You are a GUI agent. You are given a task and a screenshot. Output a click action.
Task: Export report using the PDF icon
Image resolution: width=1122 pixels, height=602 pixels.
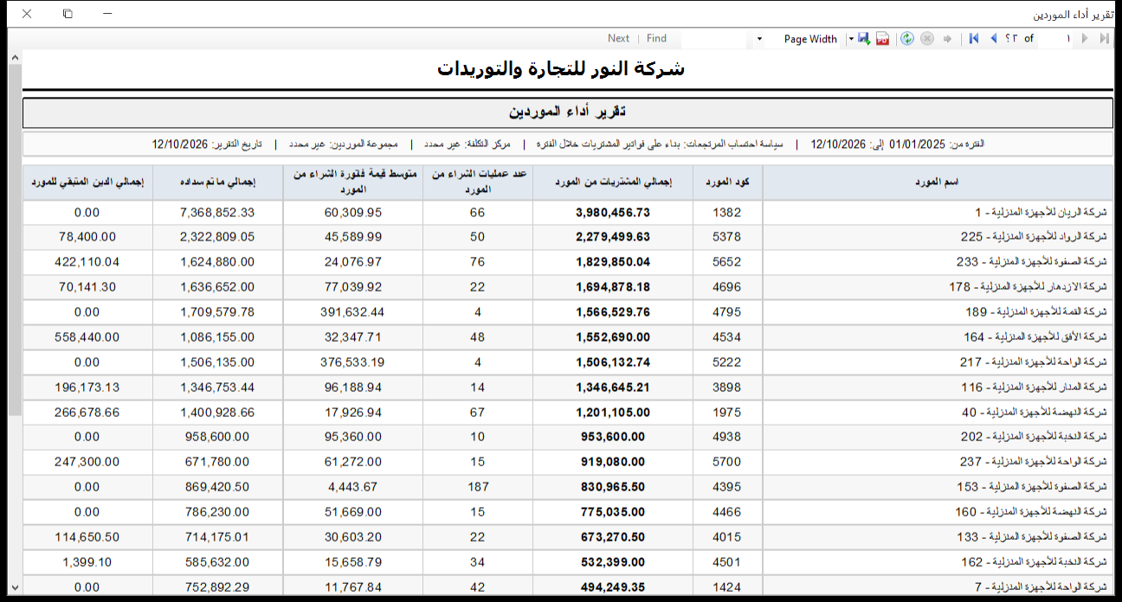coord(882,39)
